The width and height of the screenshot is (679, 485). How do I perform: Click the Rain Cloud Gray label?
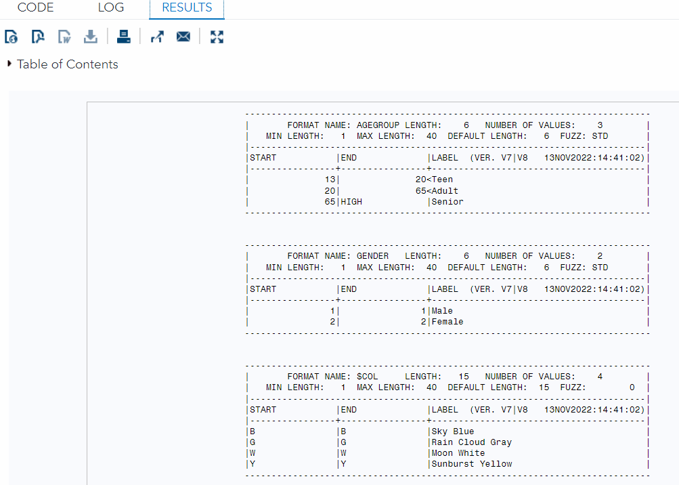pos(472,442)
